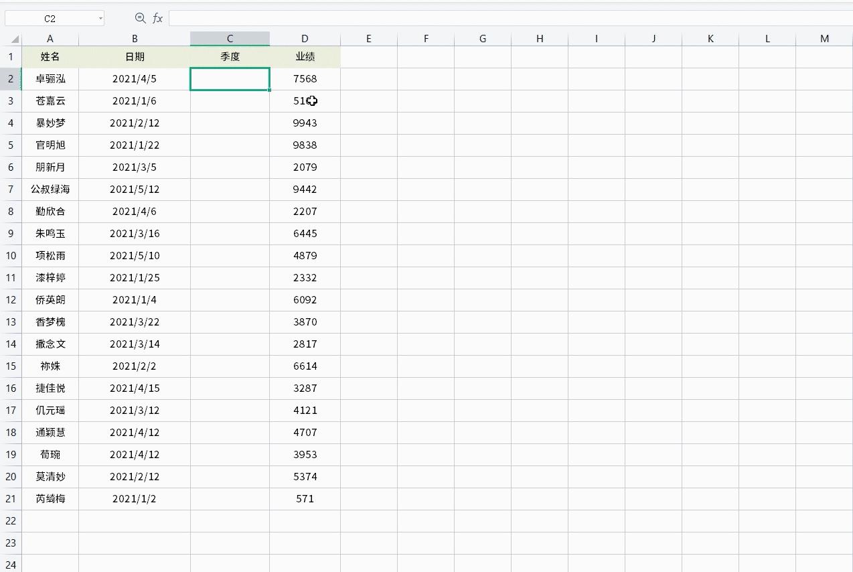Select the value cell 3870

pyautogui.click(x=305, y=322)
